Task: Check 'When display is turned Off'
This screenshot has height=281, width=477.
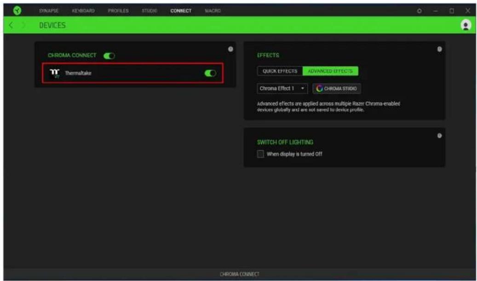Action: (261, 154)
